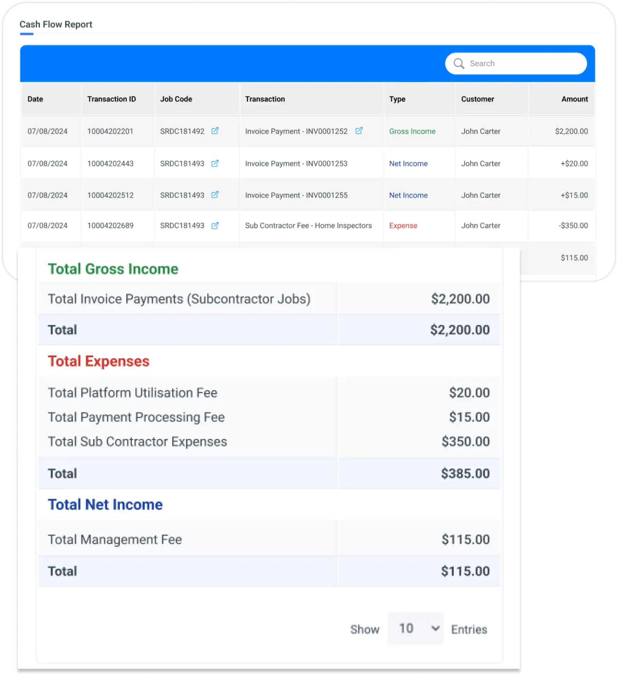Click job code SRDC181492

[x=182, y=131]
